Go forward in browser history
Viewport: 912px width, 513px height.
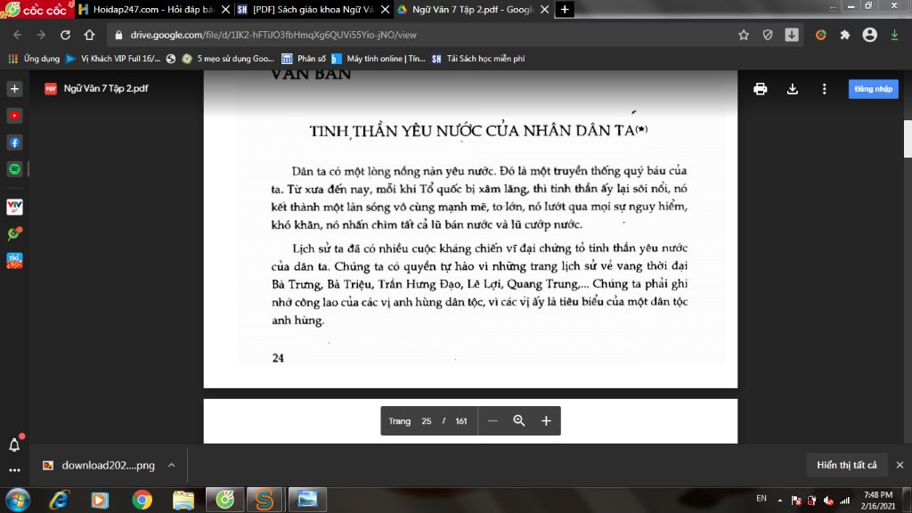(x=41, y=35)
